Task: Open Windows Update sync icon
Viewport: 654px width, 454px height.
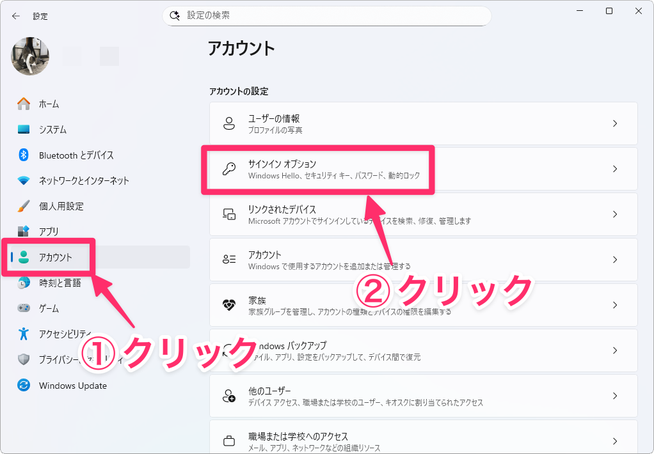Action: tap(24, 386)
